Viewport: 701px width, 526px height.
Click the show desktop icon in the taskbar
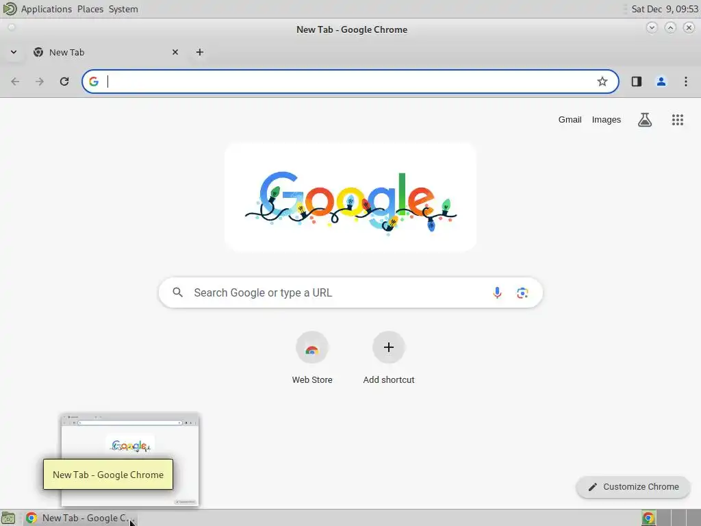tap(8, 518)
